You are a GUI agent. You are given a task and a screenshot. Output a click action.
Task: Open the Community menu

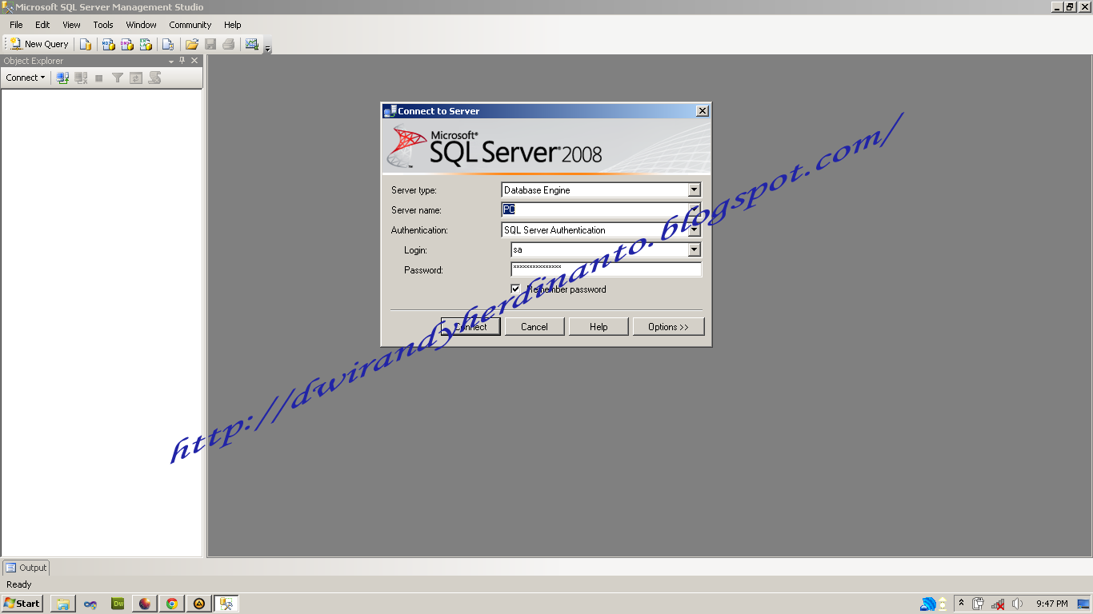click(190, 25)
